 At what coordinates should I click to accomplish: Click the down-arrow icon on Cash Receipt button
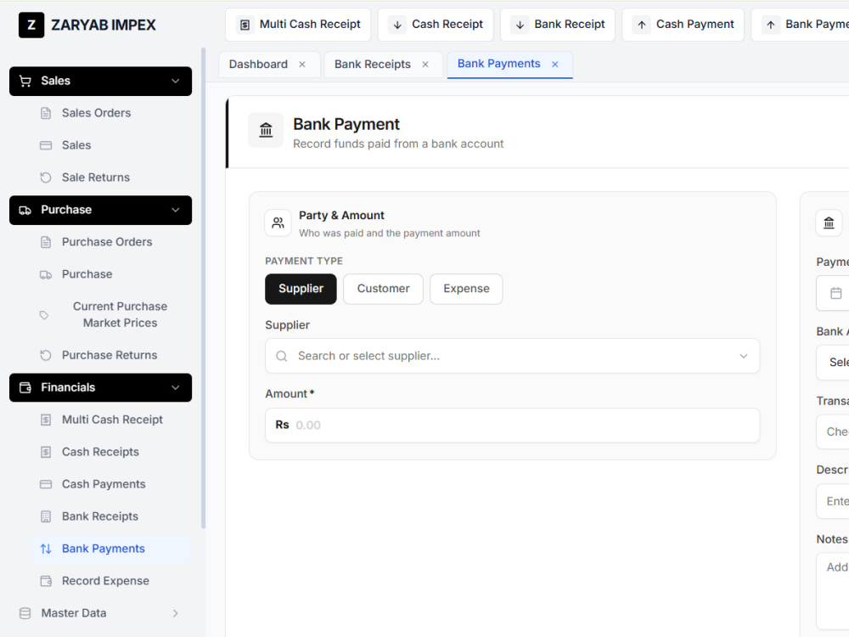tap(396, 25)
